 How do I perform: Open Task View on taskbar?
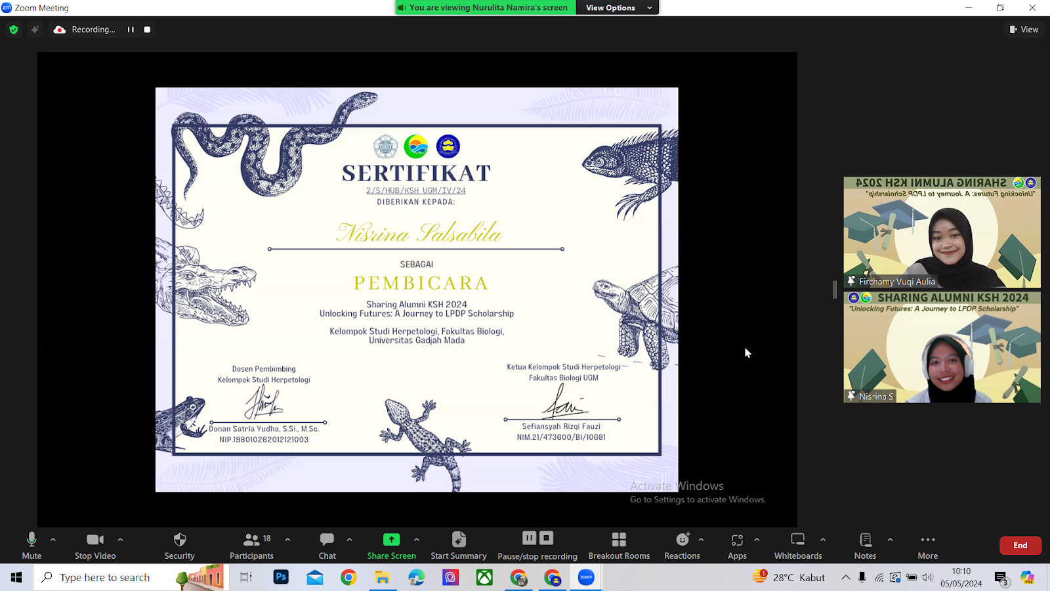tap(246, 577)
